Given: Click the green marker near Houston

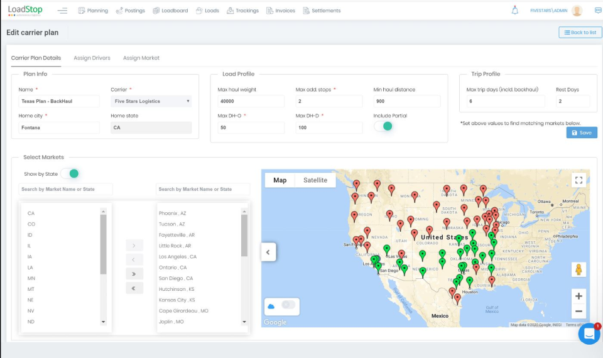Looking at the screenshot, I should [470, 283].
